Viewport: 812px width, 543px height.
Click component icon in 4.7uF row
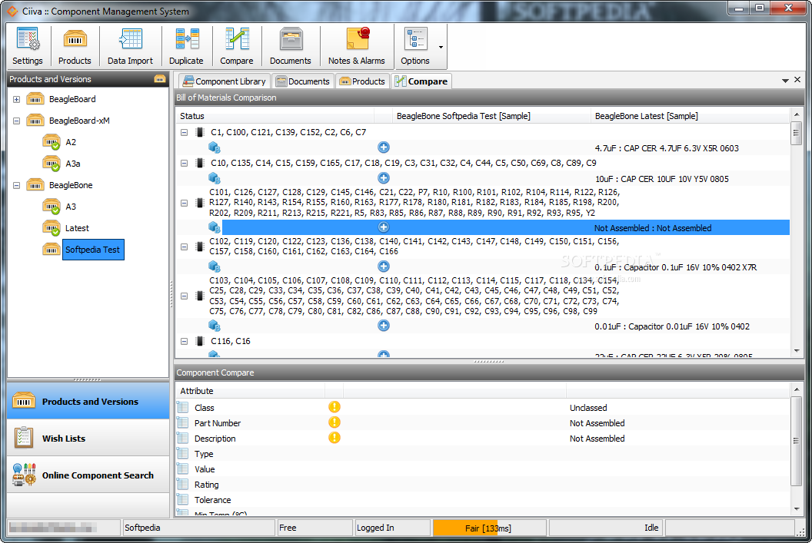[215, 148]
